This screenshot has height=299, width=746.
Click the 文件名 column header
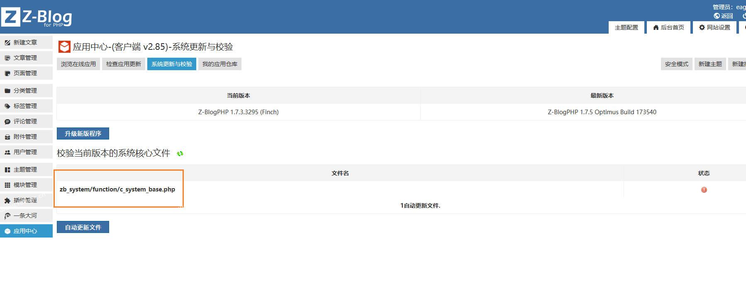340,173
